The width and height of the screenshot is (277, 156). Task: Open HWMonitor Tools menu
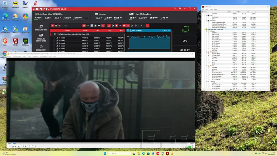coord(211,10)
